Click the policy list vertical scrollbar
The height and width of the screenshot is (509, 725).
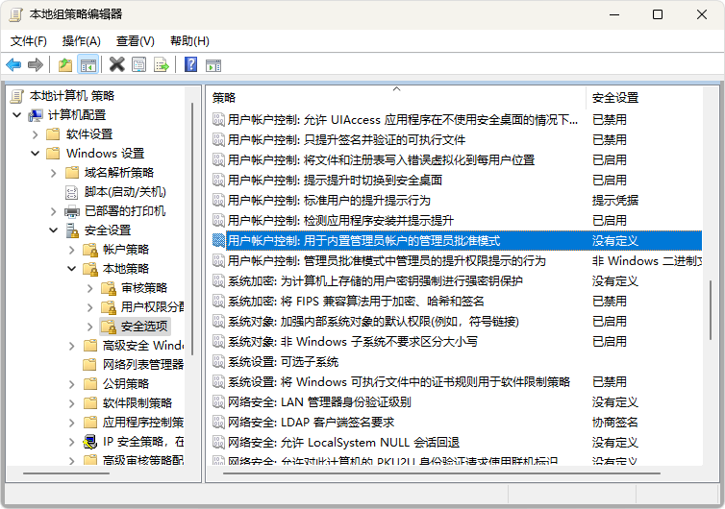[x=712, y=288]
